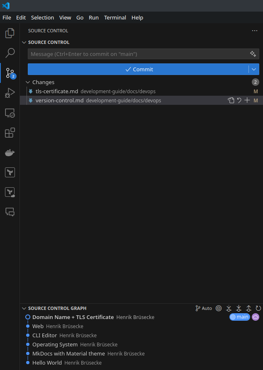Open the Explorer view in activity bar
Screen dimensions: 263x370
[x=10, y=33]
